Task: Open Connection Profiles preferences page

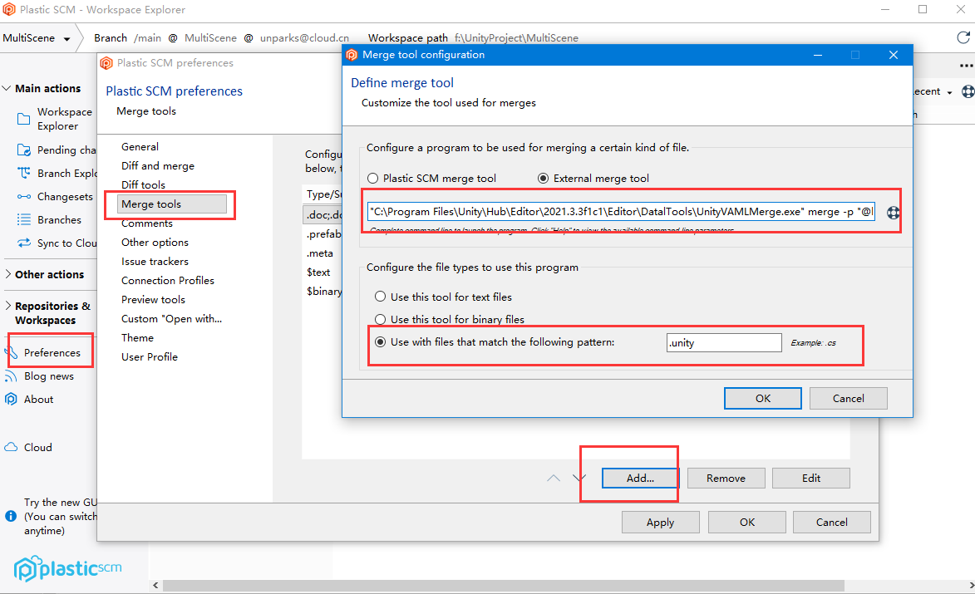Action: 168,280
